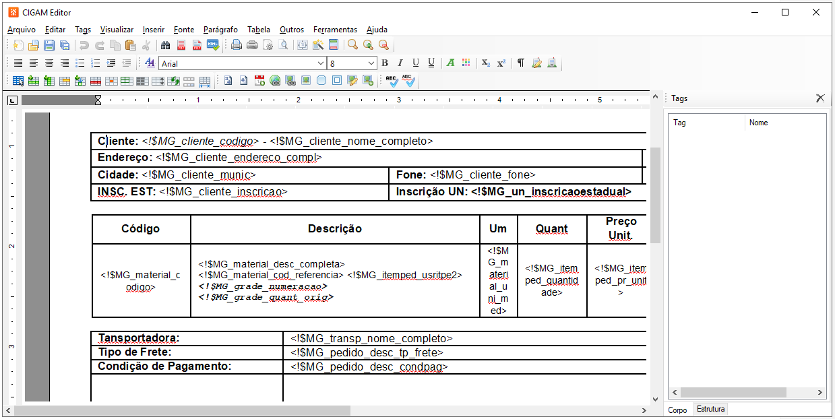Click the delete row red table icon
This screenshot has width=835, height=419.
[x=96, y=81]
